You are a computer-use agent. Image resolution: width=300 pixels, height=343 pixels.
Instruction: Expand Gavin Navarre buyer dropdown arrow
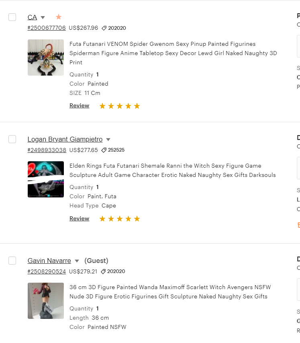pos(77,261)
